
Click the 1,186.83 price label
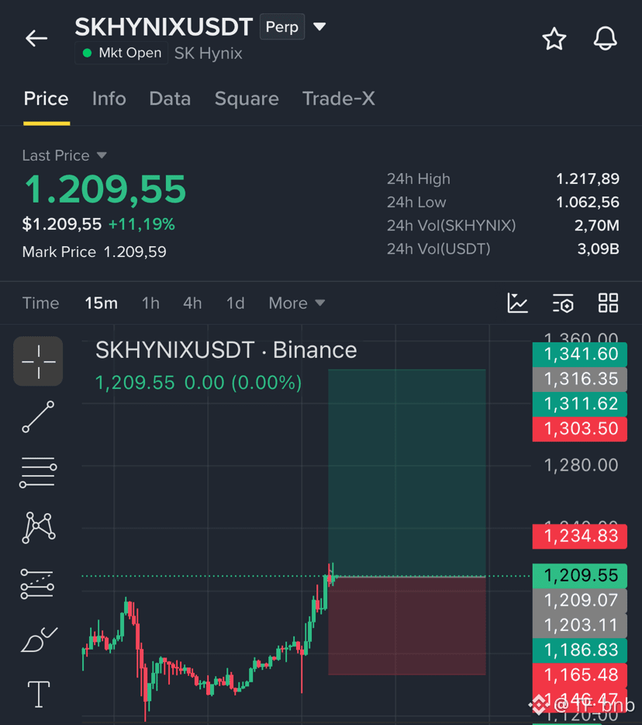click(x=580, y=650)
